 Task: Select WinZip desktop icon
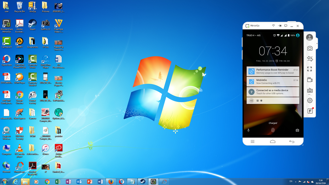pyautogui.click(x=33, y=7)
